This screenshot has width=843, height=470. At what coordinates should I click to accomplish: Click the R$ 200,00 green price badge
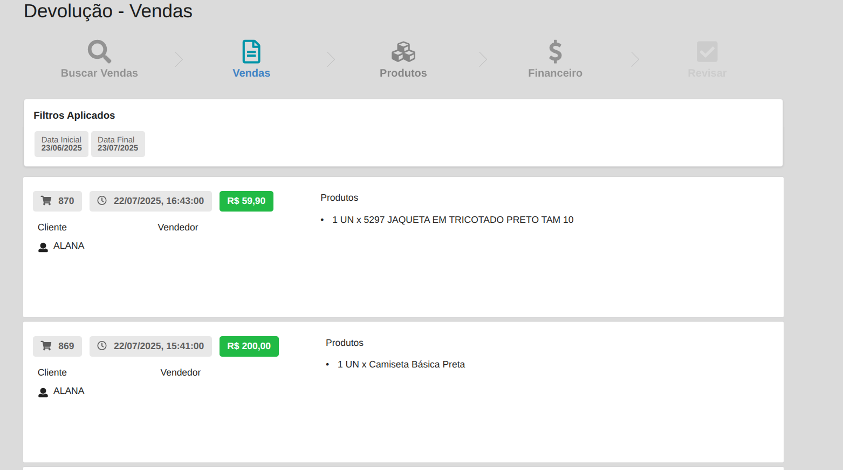click(x=249, y=346)
